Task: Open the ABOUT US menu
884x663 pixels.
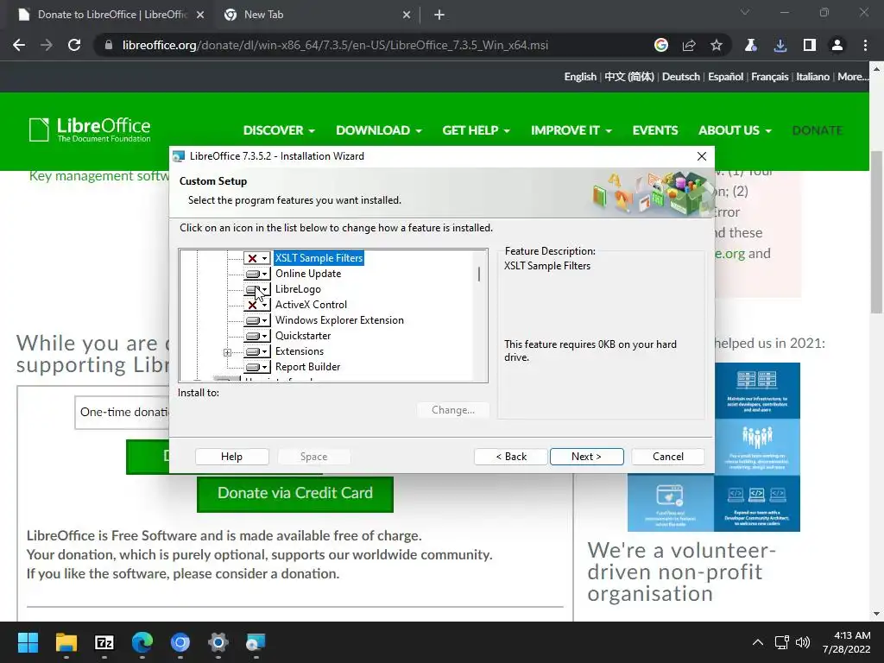Action: click(x=735, y=130)
